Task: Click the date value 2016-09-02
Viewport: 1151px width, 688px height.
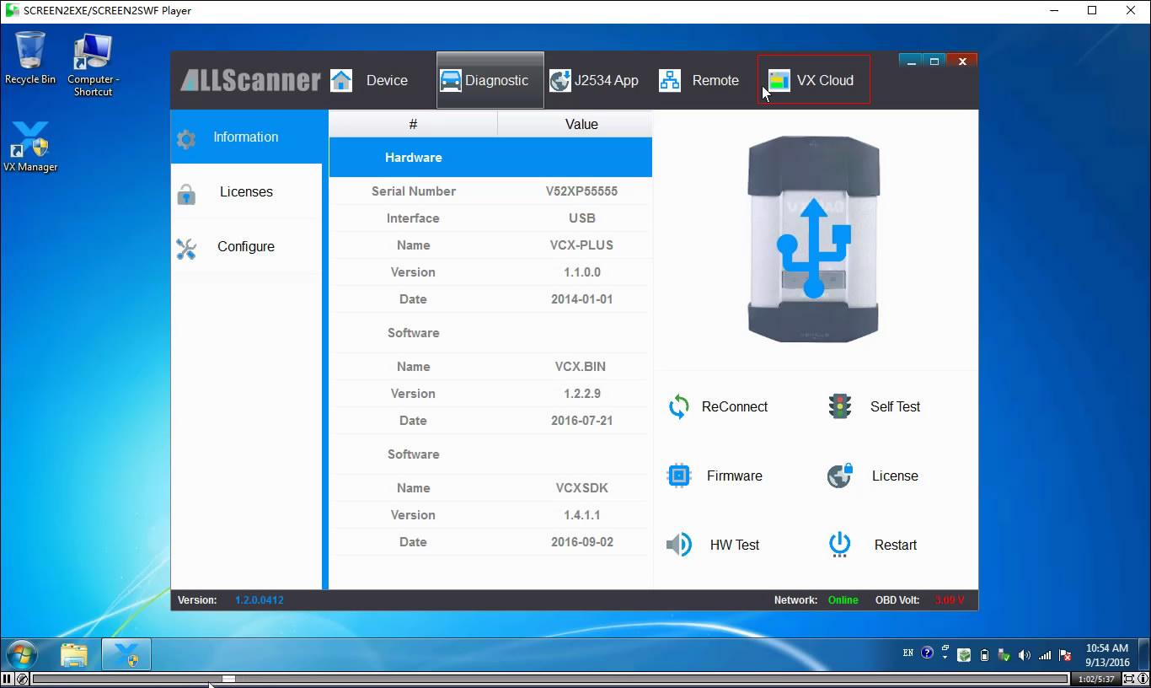Action: 581,542
